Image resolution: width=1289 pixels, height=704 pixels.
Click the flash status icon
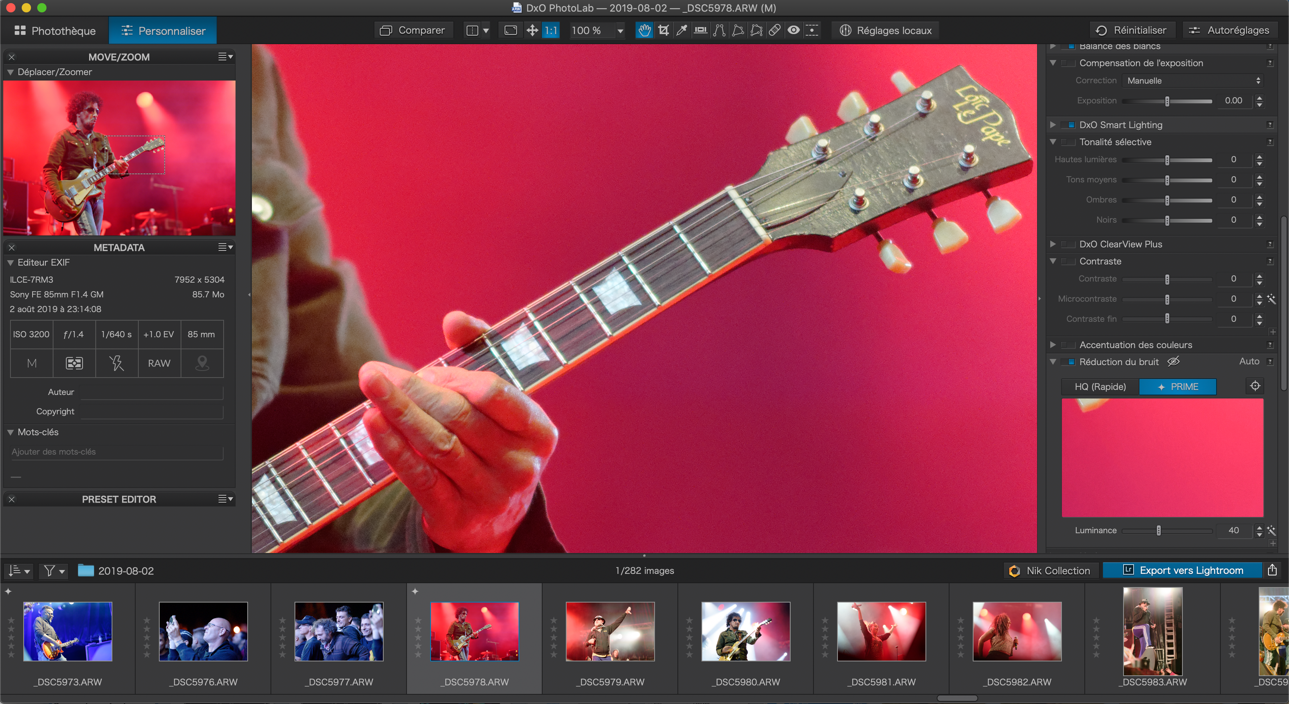117,363
